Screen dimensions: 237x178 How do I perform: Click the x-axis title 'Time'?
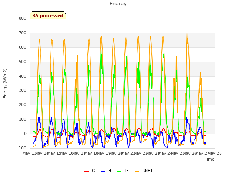point(210,159)
